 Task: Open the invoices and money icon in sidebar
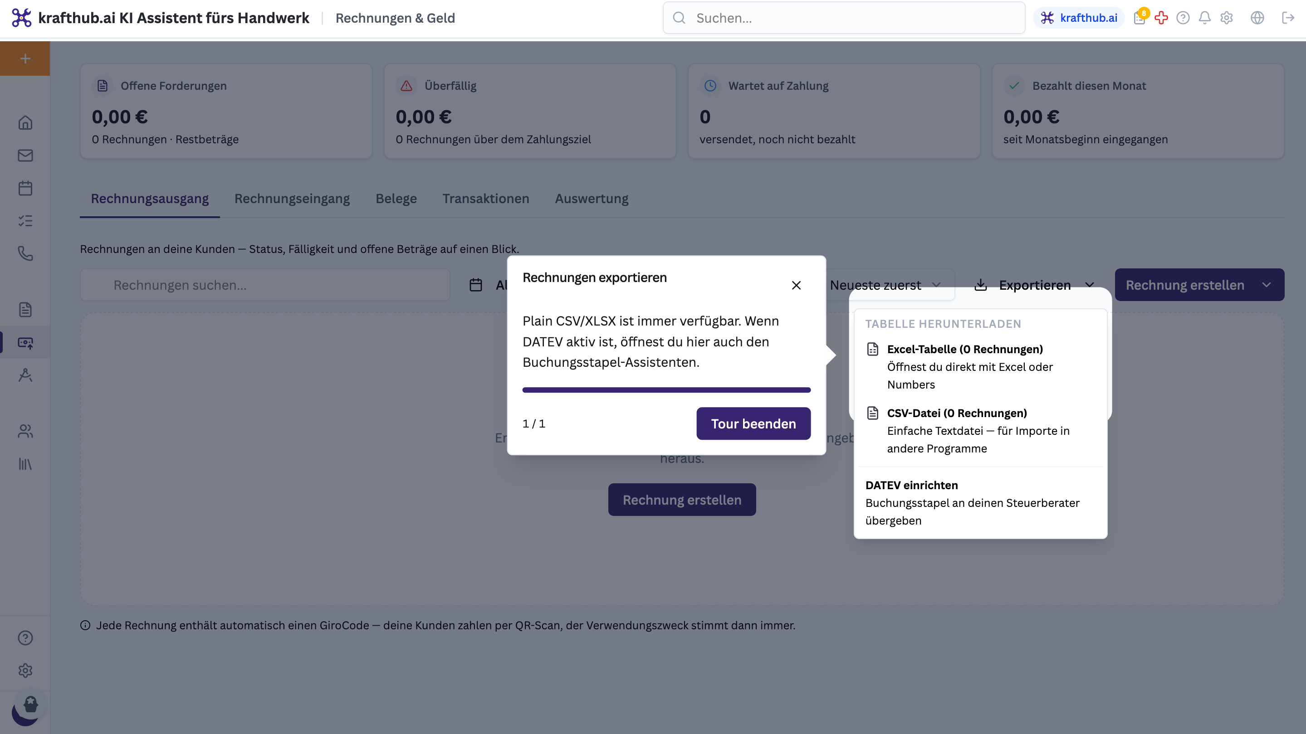(25, 343)
